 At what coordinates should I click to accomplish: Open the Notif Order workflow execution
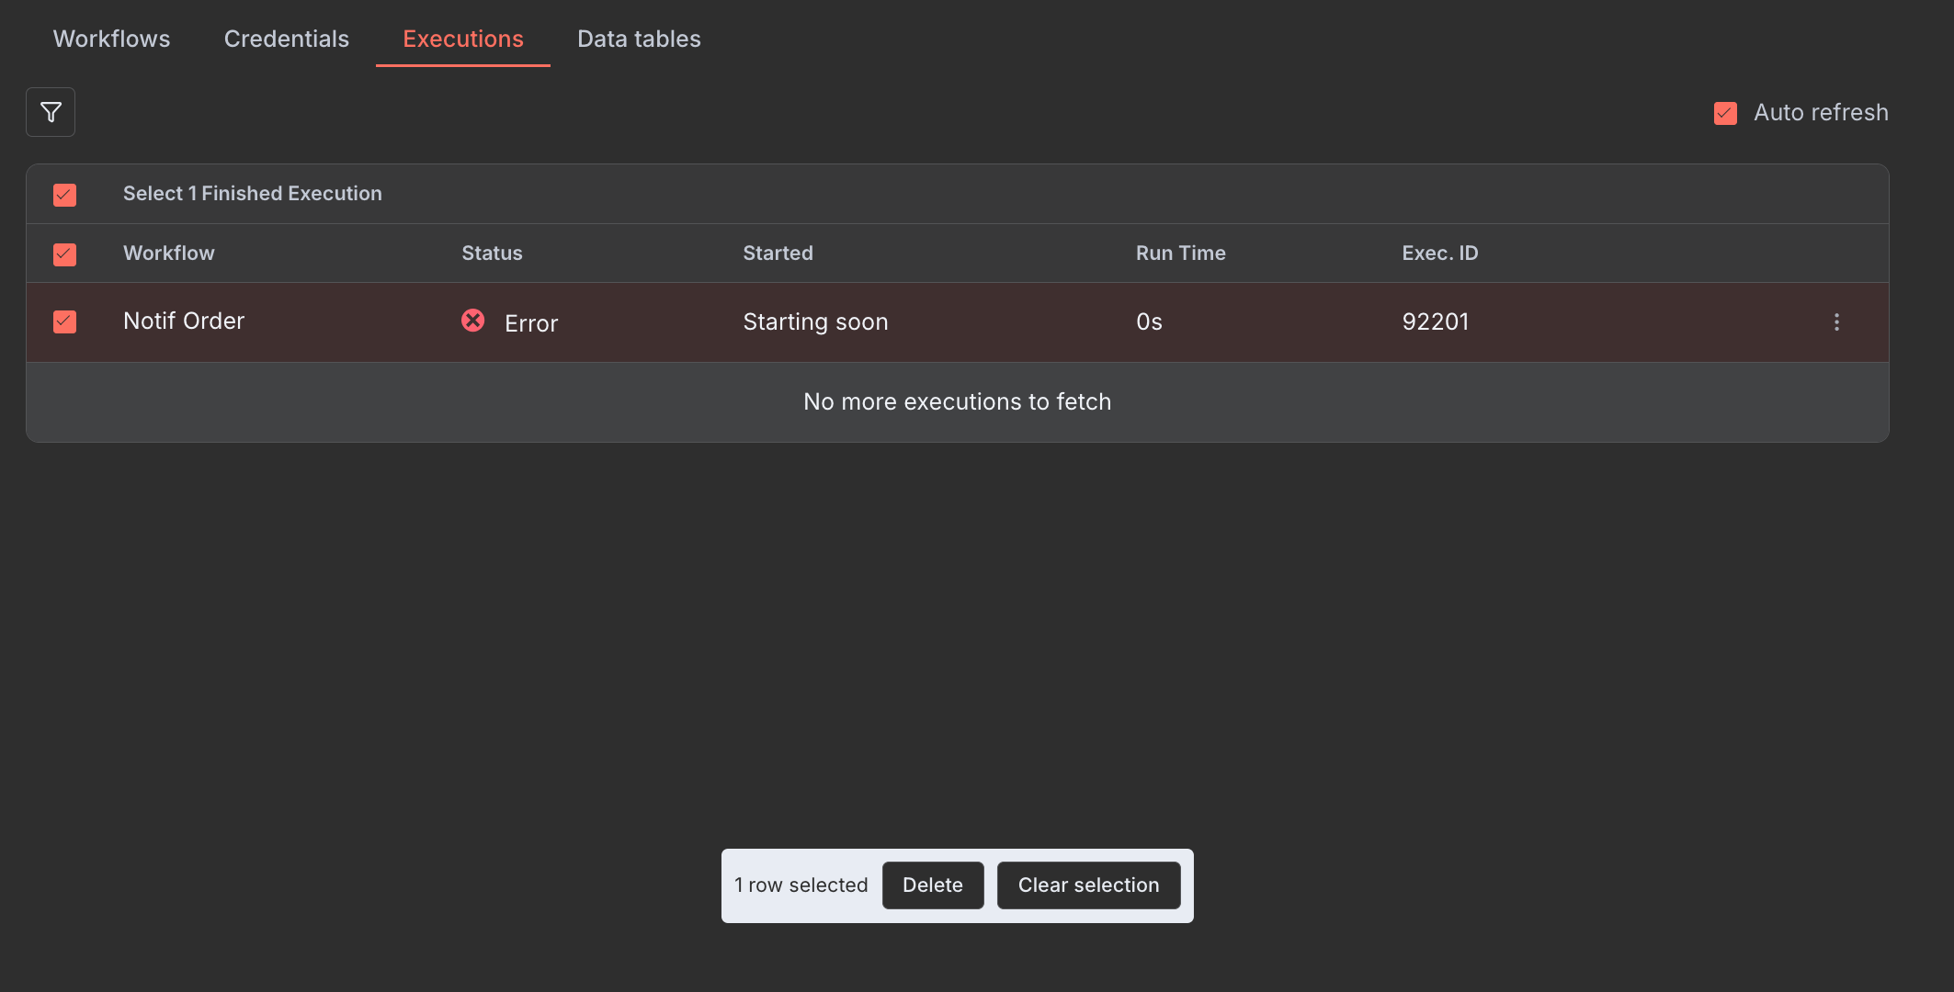pyautogui.click(x=184, y=321)
